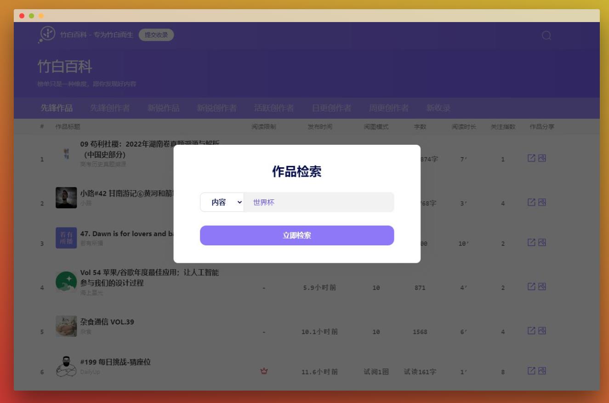
Task: Open article 47. Dawn is for lovers title
Action: (x=127, y=233)
